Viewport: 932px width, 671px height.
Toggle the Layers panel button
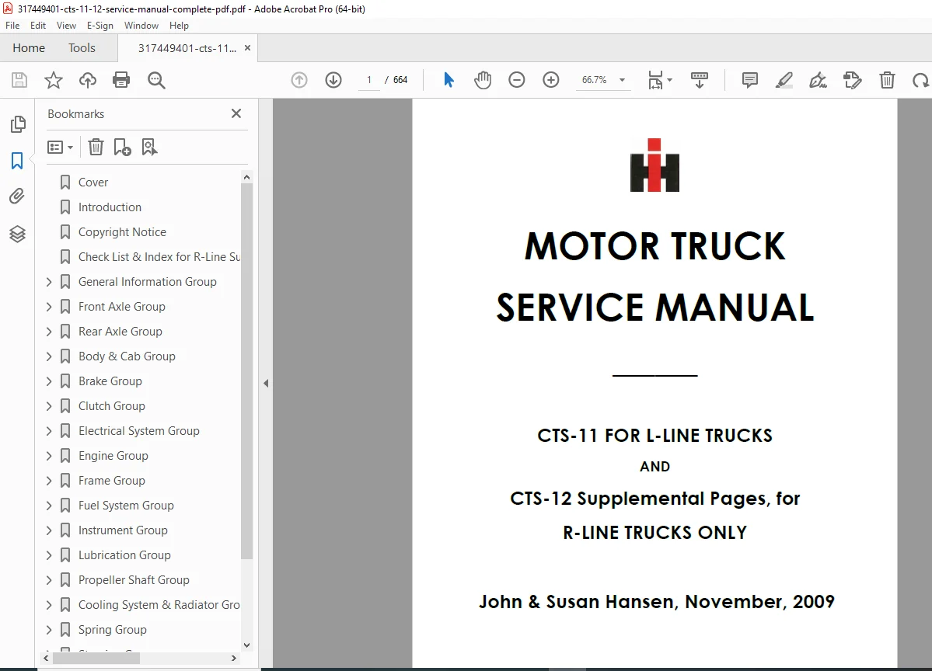pyautogui.click(x=17, y=234)
